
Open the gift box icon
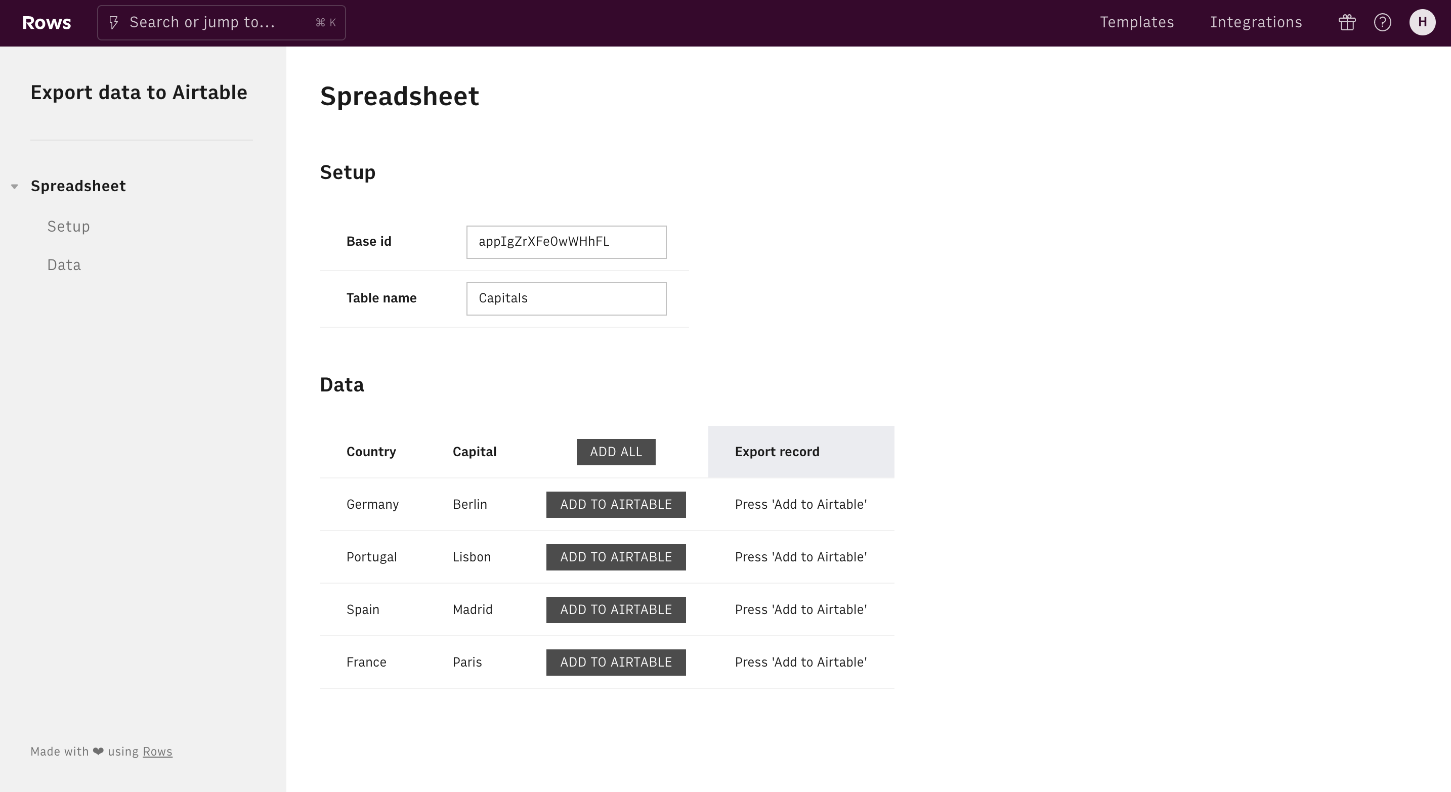pos(1347,23)
